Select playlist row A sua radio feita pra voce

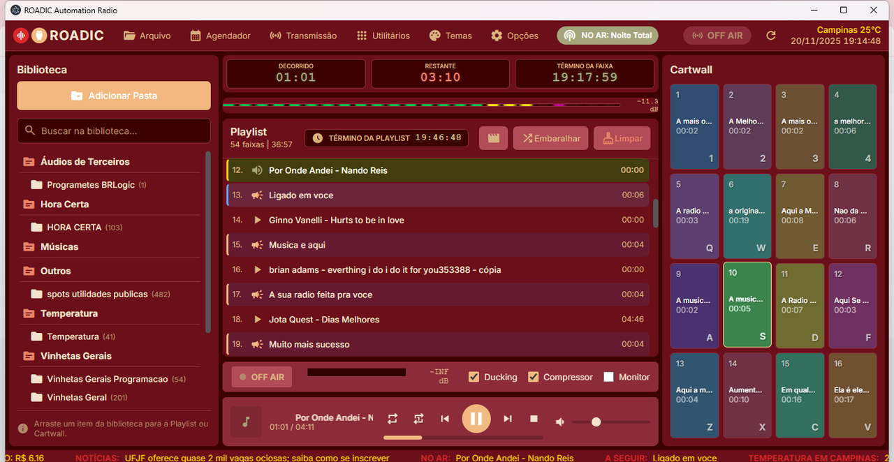coord(438,295)
